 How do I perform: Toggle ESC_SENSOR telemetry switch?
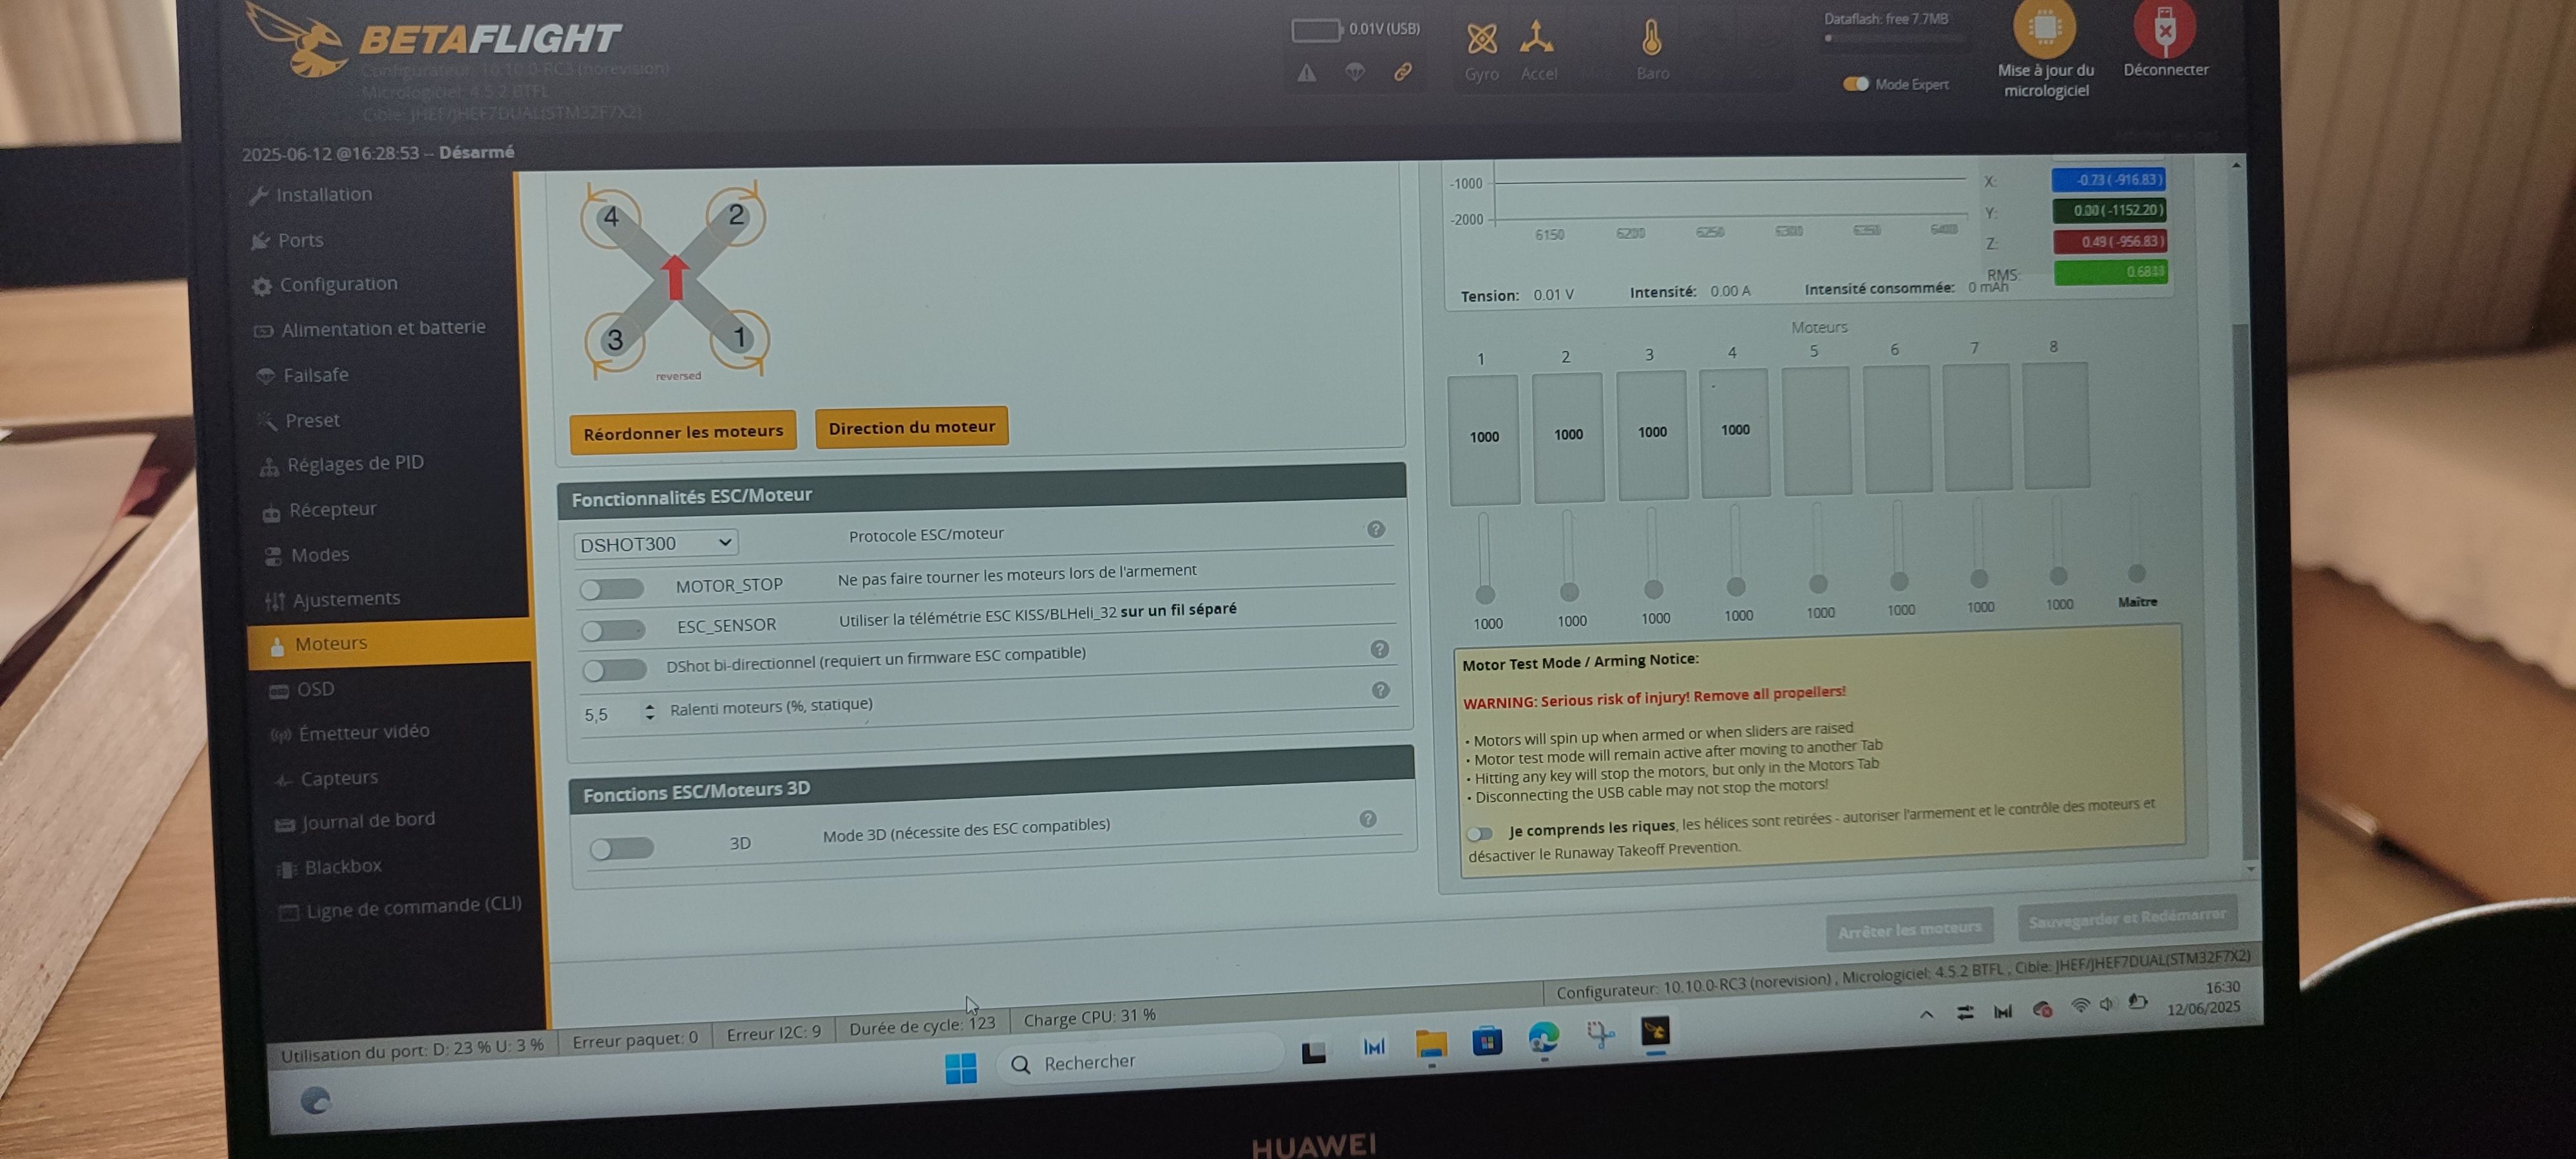tap(613, 630)
